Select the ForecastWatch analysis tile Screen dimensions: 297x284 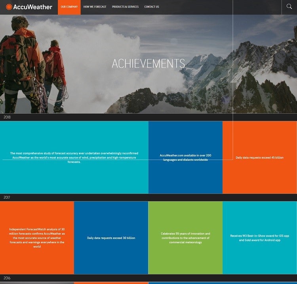(37, 238)
